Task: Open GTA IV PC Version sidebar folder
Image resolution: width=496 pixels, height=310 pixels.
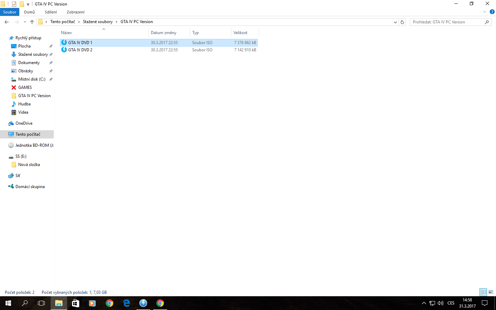Action: [x=34, y=96]
